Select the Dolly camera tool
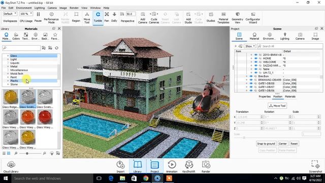 [x=114, y=17]
